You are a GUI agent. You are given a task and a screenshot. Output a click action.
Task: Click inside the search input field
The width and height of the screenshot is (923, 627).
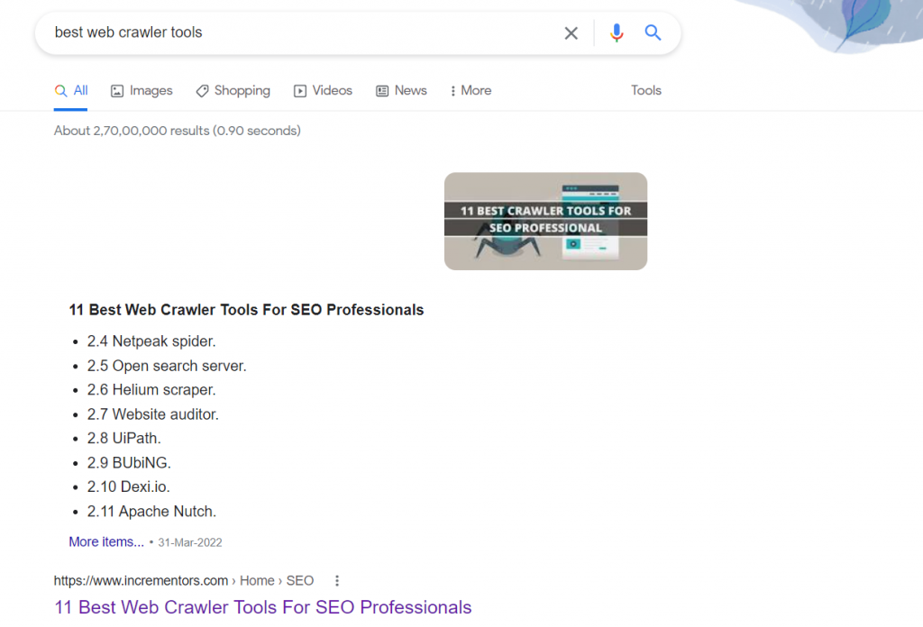270,32
